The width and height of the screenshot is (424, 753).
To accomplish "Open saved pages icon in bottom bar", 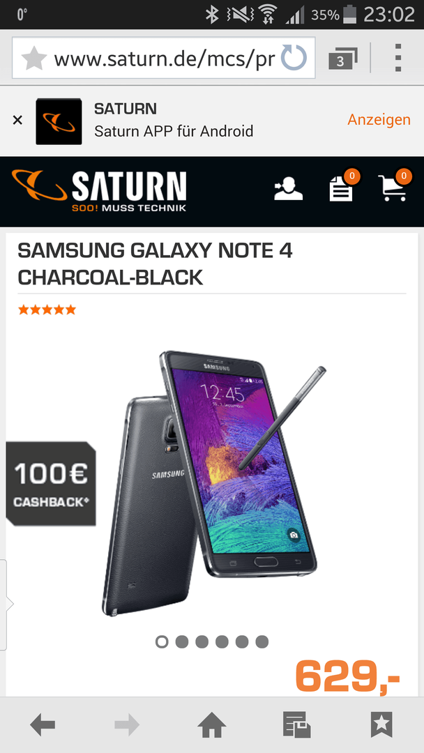I will coord(296,724).
